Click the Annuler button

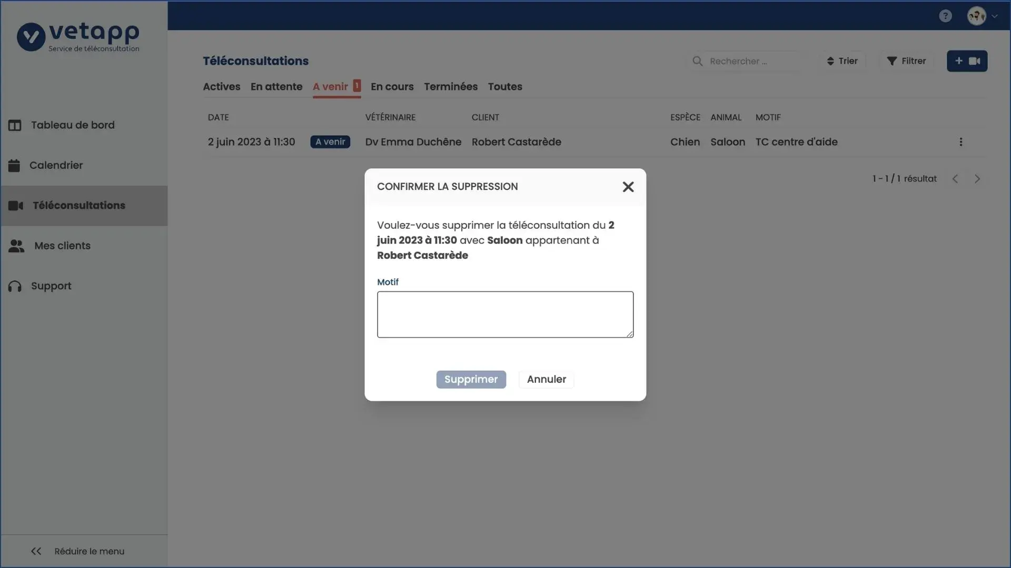point(546,379)
